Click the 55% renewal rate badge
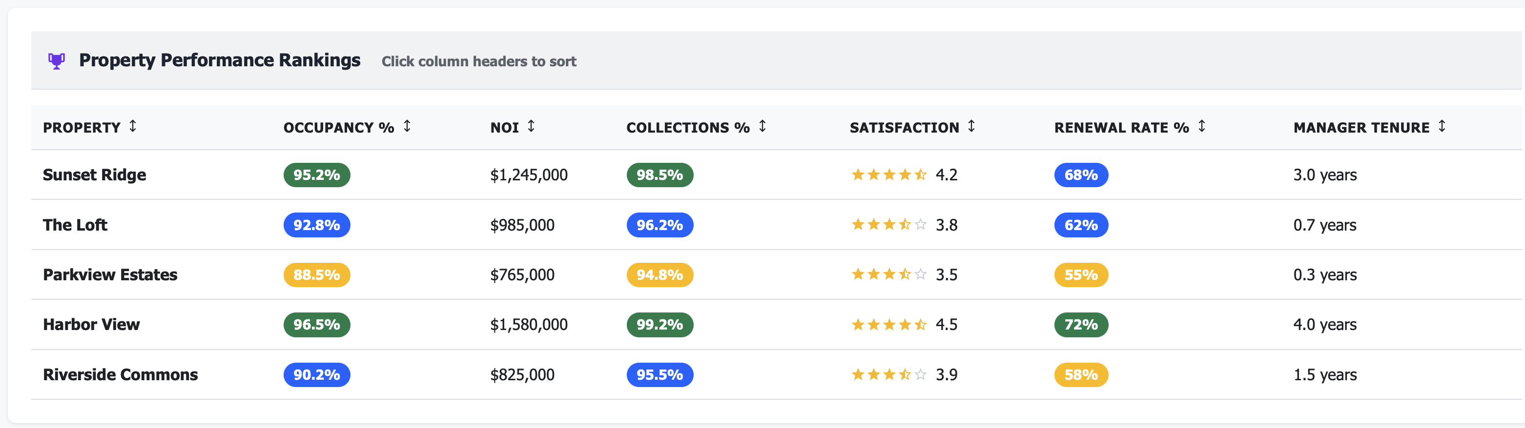This screenshot has width=1525, height=428. [x=1082, y=275]
